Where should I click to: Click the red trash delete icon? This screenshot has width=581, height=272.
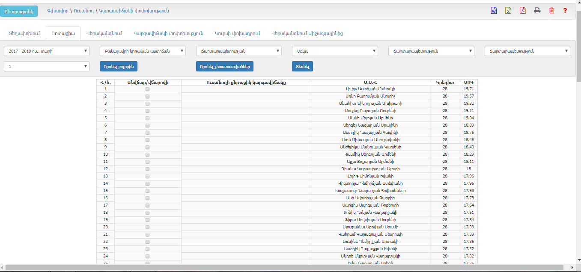[551, 11]
